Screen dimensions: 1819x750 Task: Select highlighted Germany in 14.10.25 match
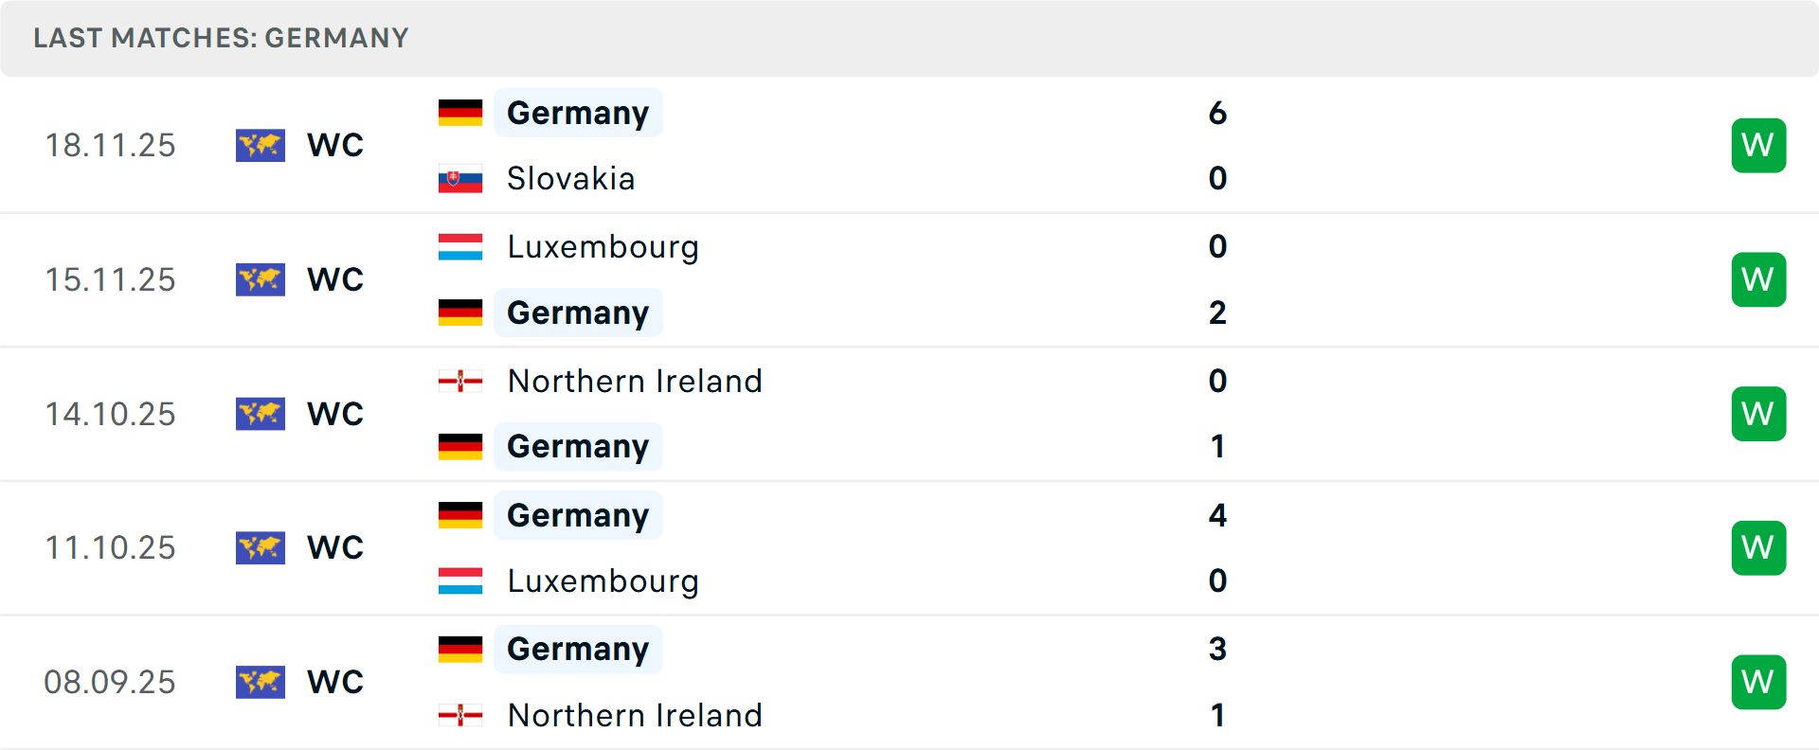coord(578,447)
